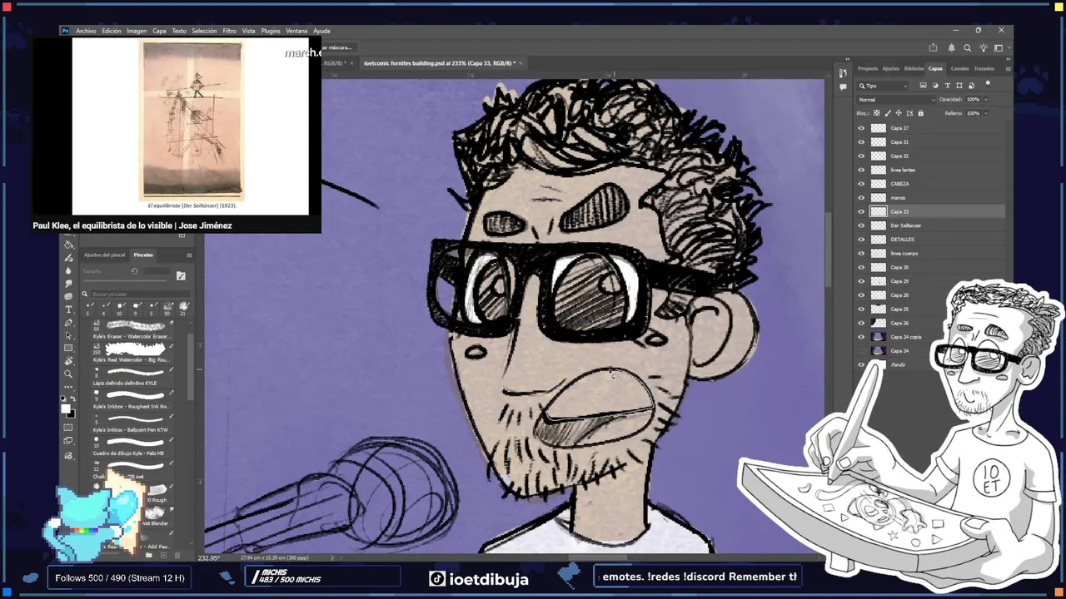Change the screen mode icon
Image resolution: width=1066 pixels, height=599 pixels.
(68, 440)
